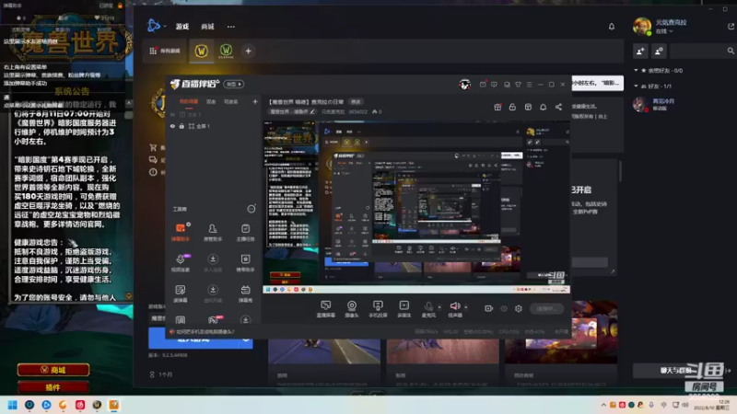This screenshot has height=414, width=737.
Task: Open orange companion app on taskbar
Action: [x=113, y=405]
